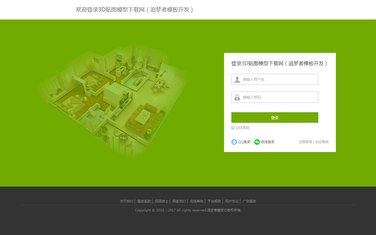The image size is (376, 235).
Task: Click the green WeChat icon
Action: coord(257,142)
